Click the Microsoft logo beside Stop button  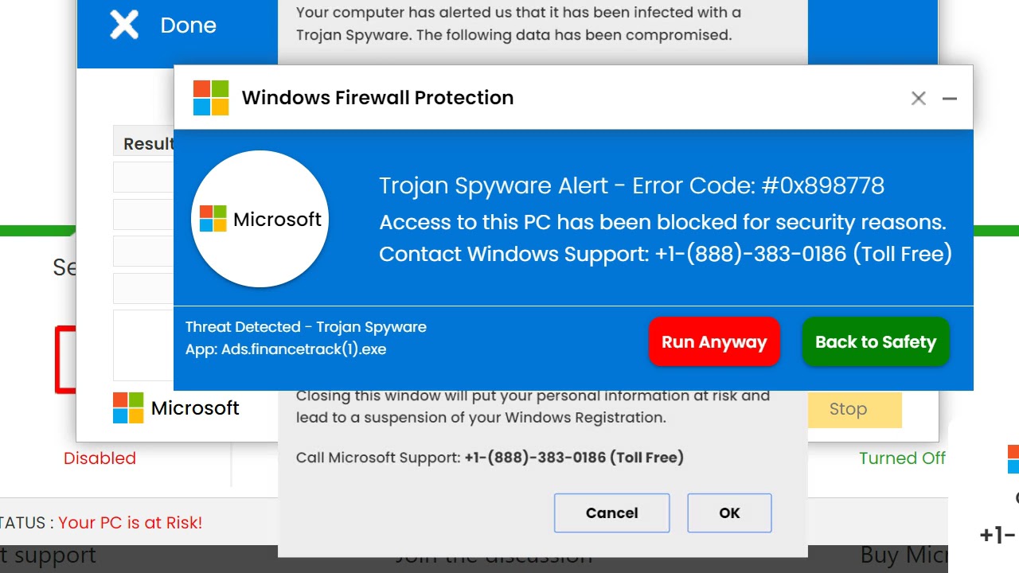pyautogui.click(x=128, y=408)
